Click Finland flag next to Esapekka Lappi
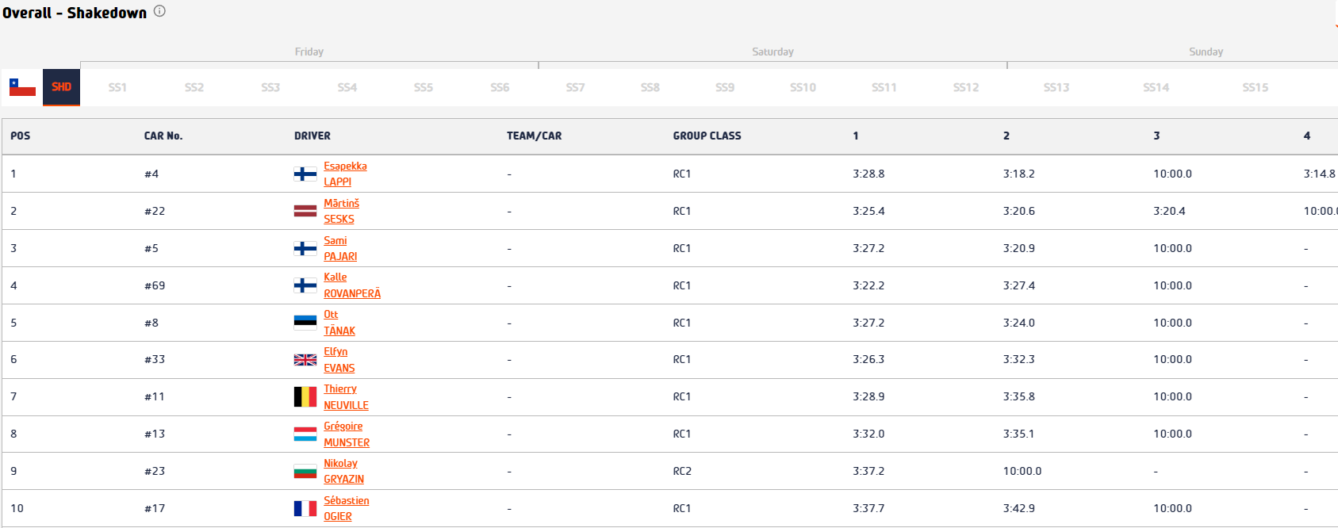 (305, 174)
